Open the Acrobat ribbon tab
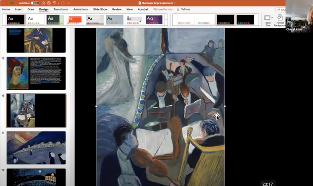 pos(143,9)
